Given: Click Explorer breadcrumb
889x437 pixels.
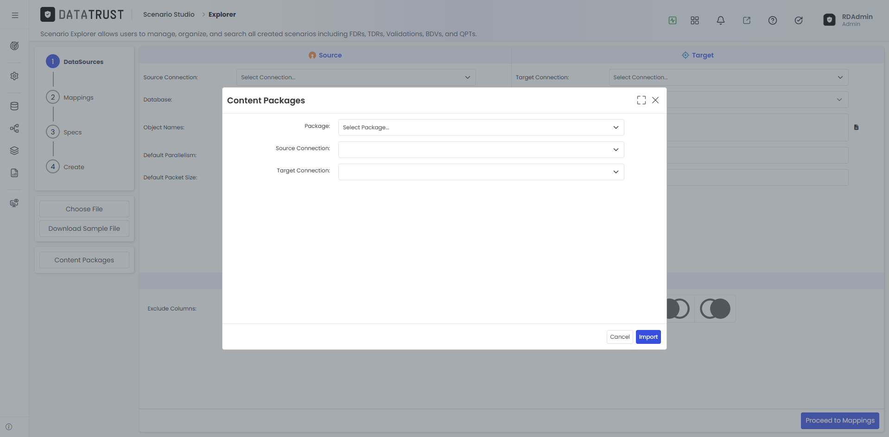Looking at the screenshot, I should [x=222, y=14].
